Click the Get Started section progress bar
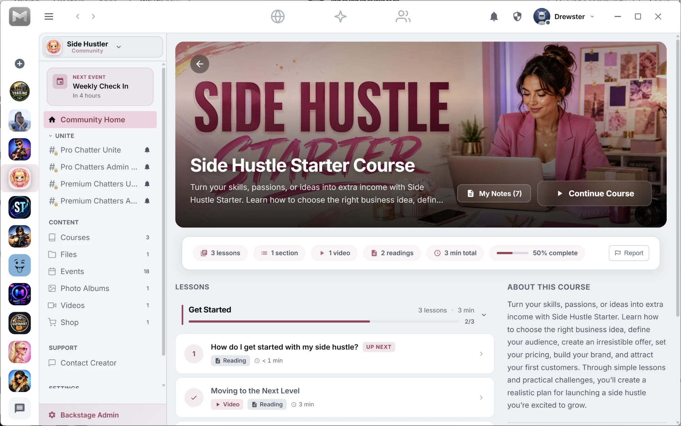Screen dimensions: 681x426 [323, 321]
